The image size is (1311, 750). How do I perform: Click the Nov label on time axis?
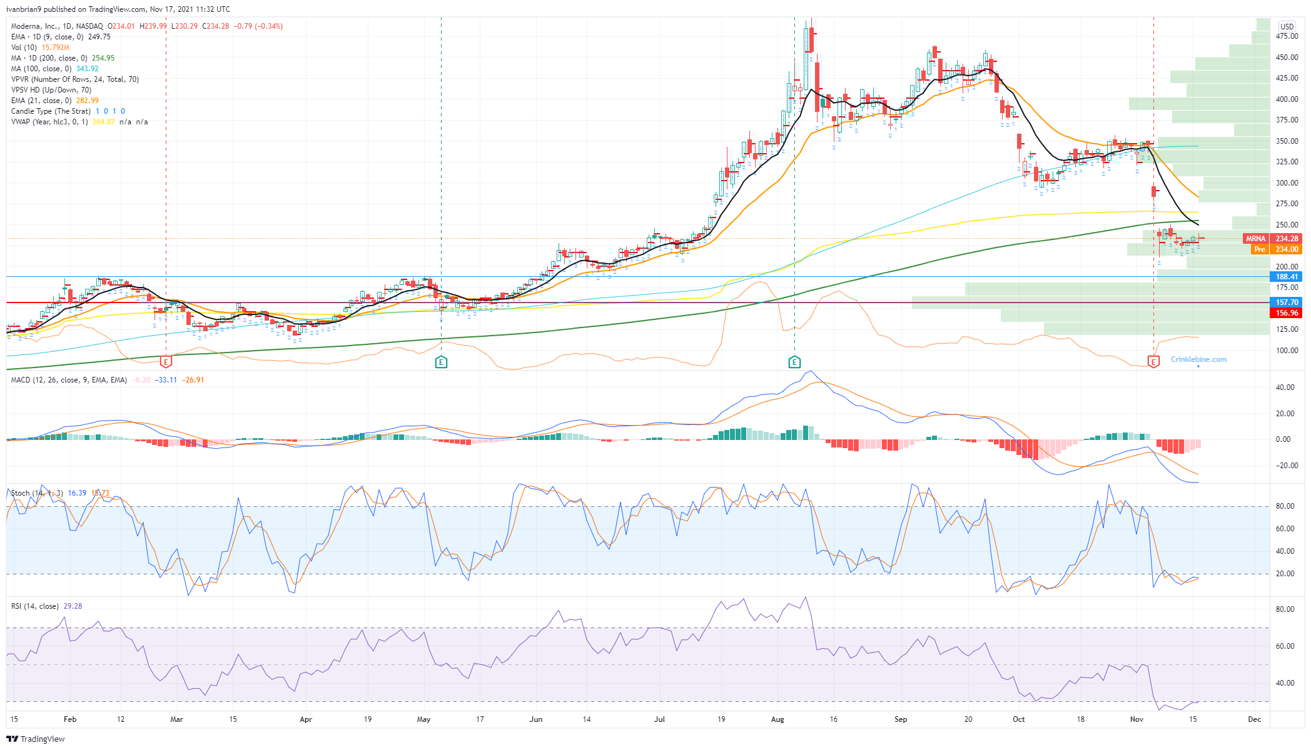point(1136,719)
